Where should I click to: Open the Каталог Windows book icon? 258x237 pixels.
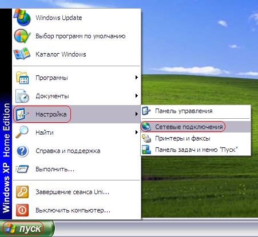pyautogui.click(x=22, y=54)
